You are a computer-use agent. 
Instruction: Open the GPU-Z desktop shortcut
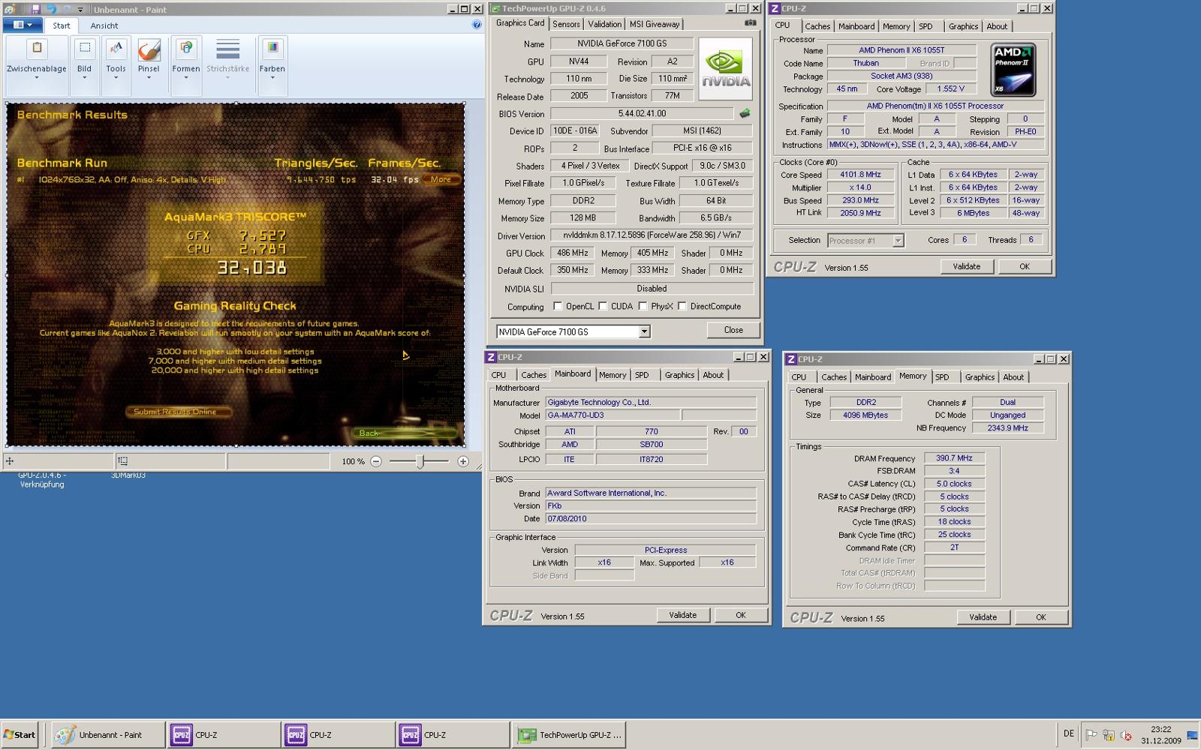coord(41,479)
